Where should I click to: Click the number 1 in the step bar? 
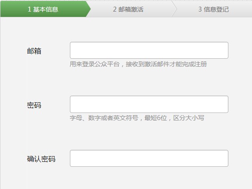click(x=29, y=9)
